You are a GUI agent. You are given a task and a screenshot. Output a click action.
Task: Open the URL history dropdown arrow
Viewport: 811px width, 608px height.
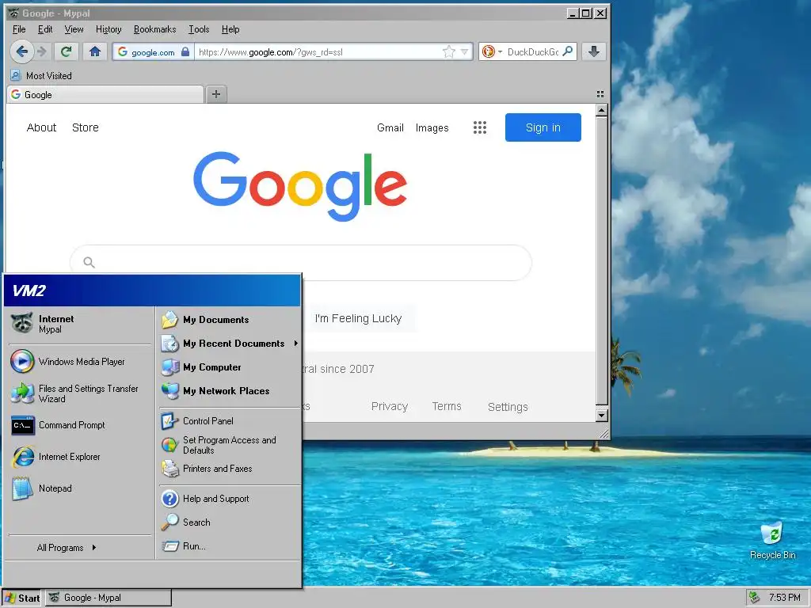tap(464, 51)
